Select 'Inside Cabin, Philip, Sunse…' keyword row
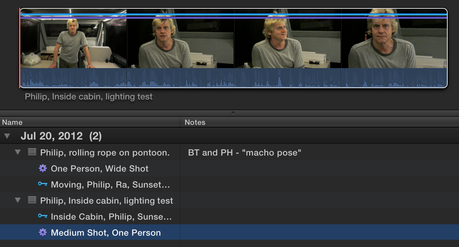 tap(230, 217)
